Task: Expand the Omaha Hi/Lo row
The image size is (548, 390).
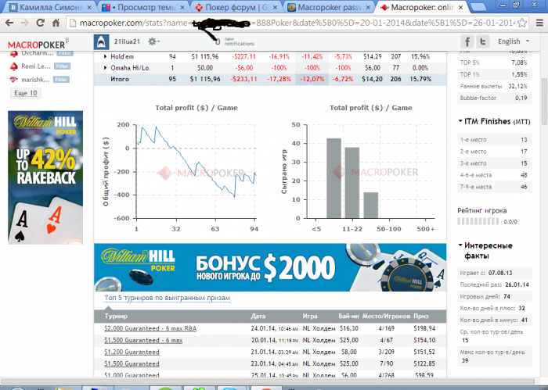Action: click(105, 68)
